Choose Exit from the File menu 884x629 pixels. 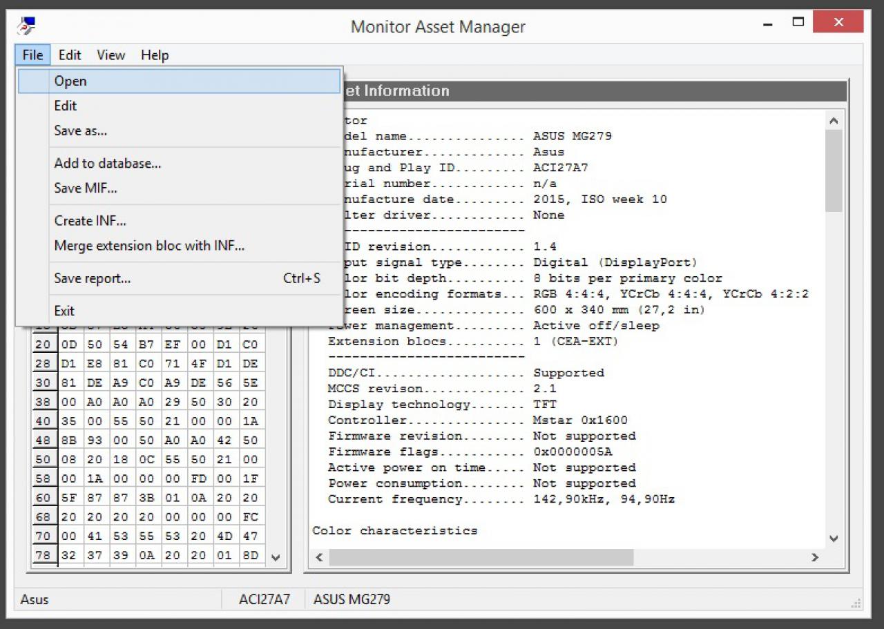[180, 311]
